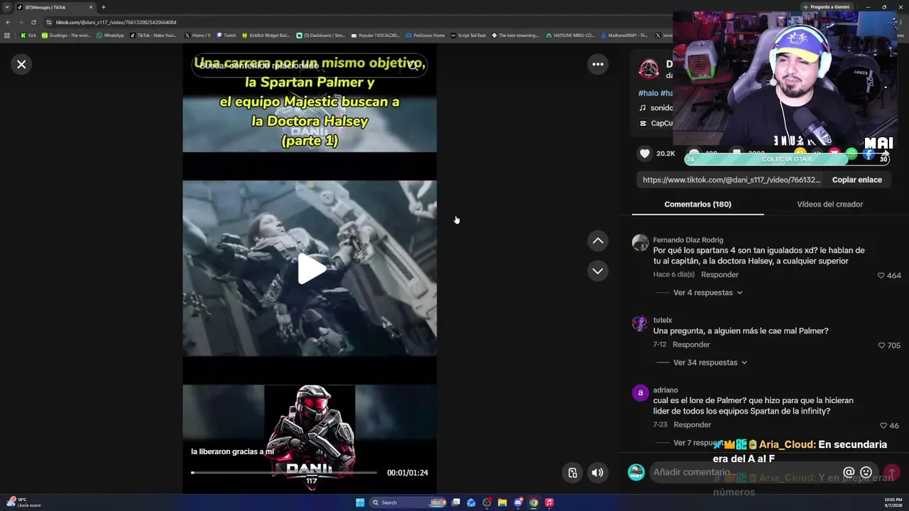Open tutelx's profile avatar
The image size is (909, 511).
tap(641, 323)
